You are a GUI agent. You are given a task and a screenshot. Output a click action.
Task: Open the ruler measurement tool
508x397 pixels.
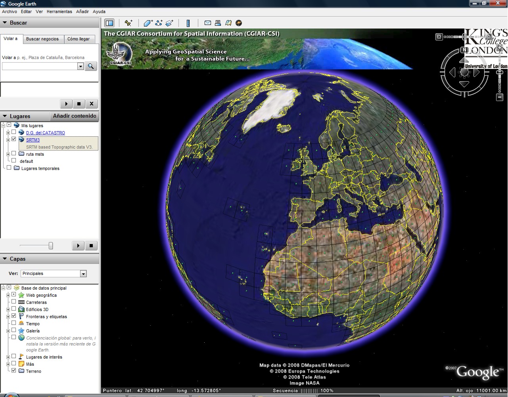[188, 23]
